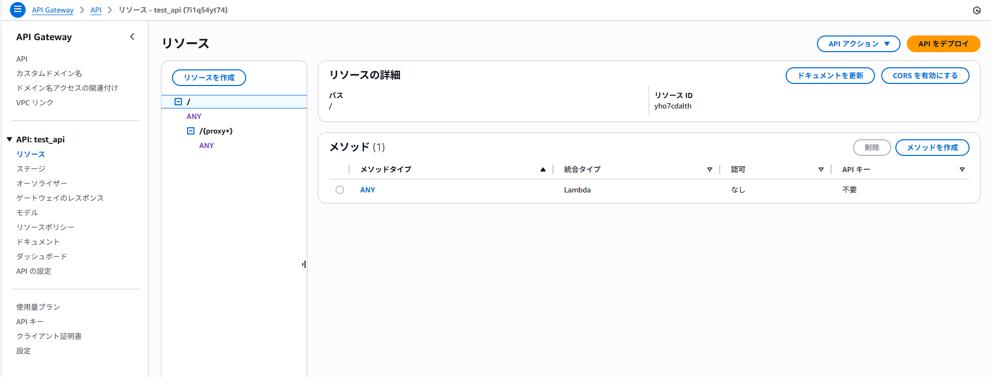Select the /{proxy+} resource in tree
The image size is (991, 377).
coord(216,131)
